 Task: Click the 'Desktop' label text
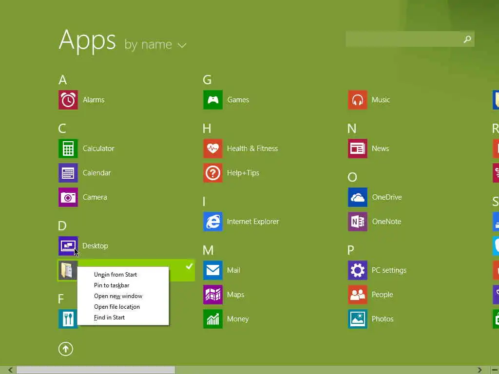(x=95, y=246)
